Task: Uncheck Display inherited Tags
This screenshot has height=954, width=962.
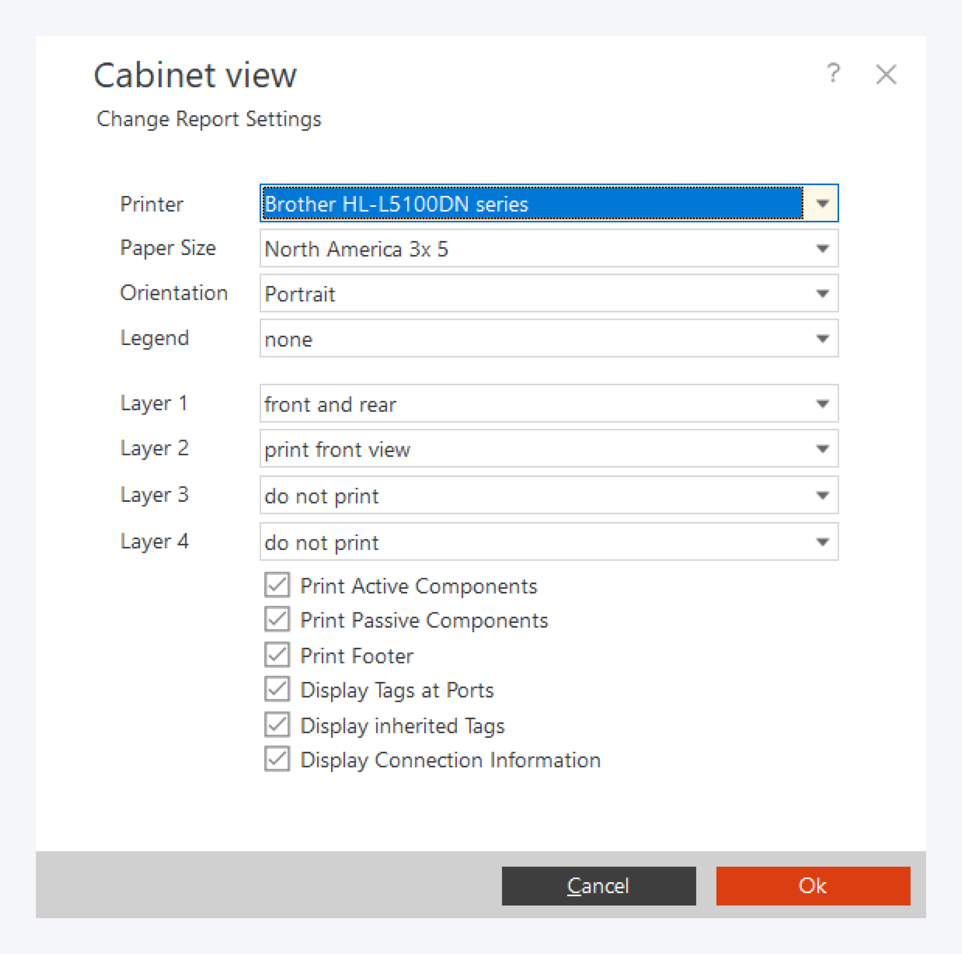Action: tap(277, 725)
